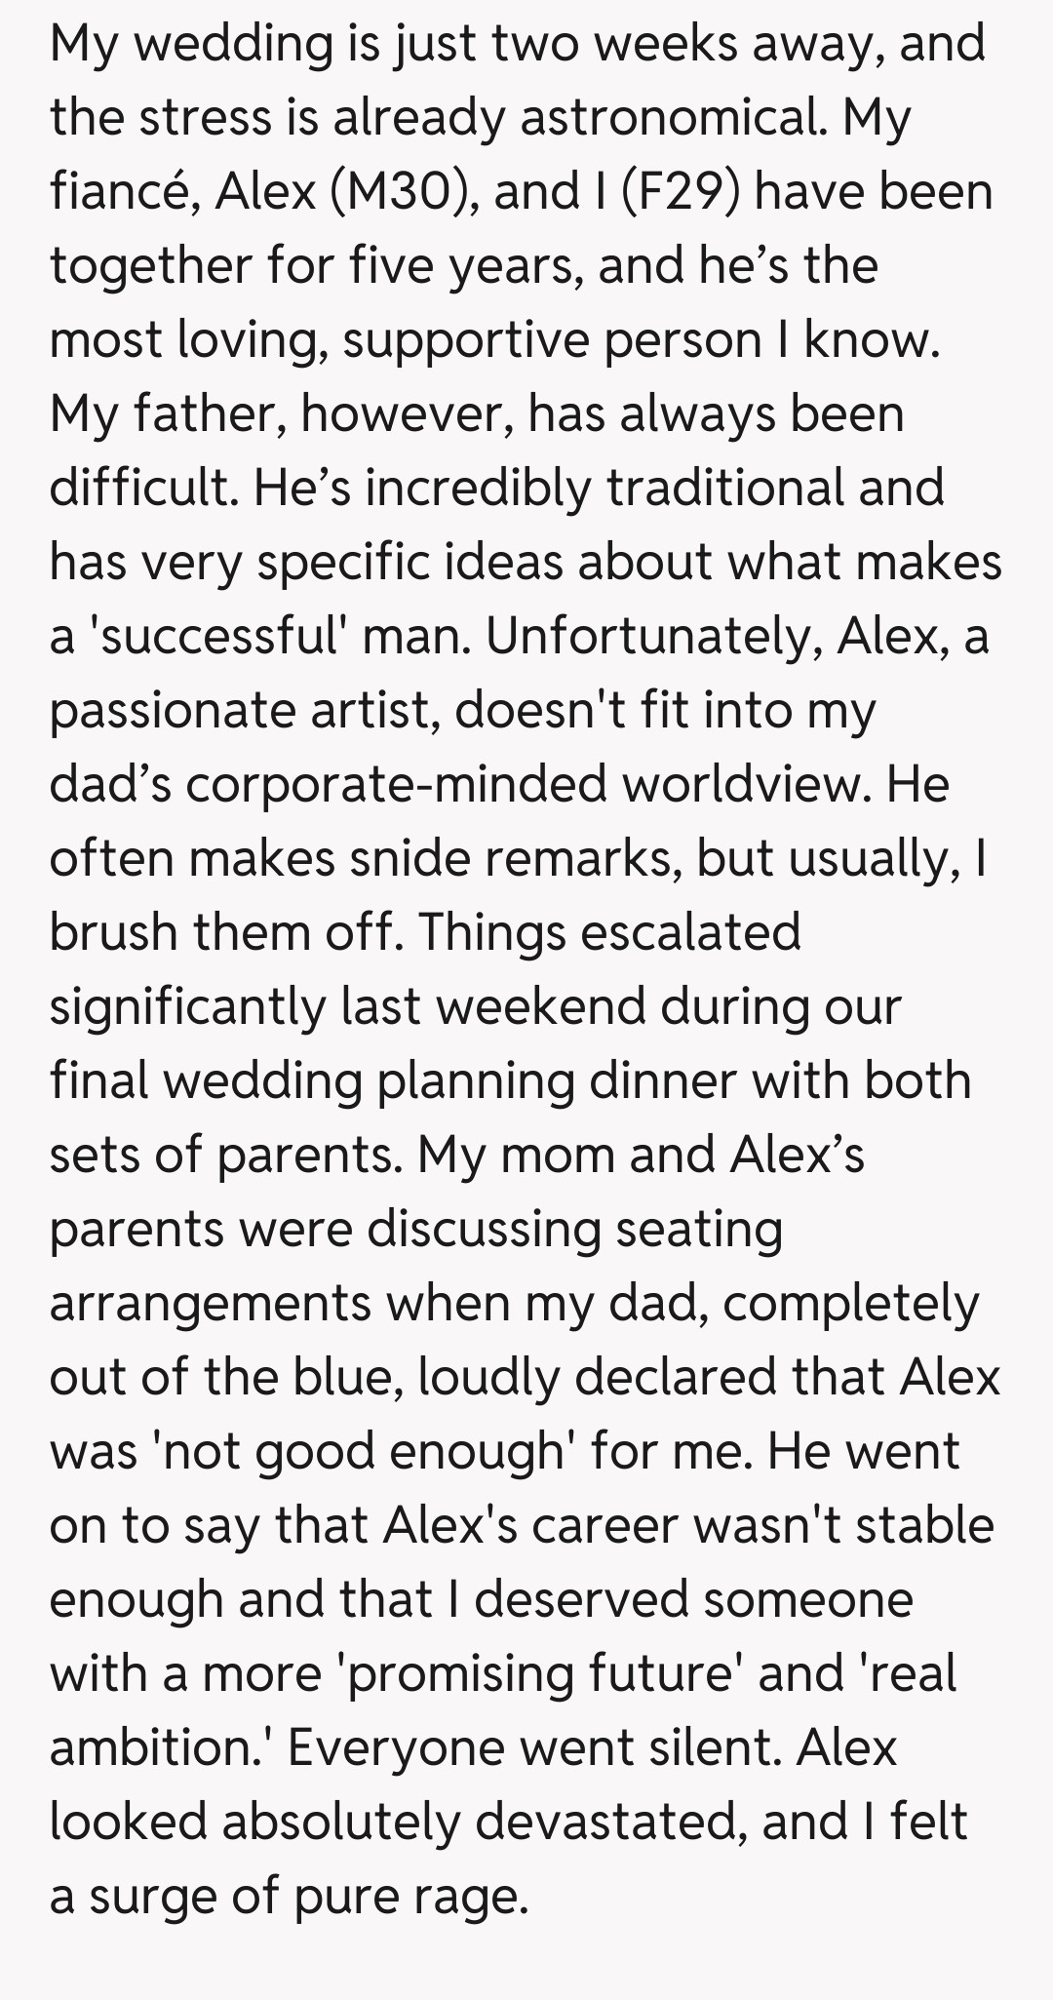Click the word 'escalated'

690,932
